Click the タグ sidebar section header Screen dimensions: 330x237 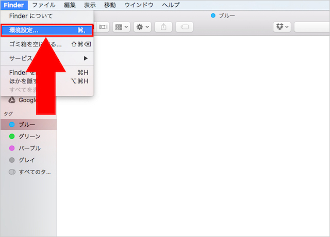click(8, 114)
